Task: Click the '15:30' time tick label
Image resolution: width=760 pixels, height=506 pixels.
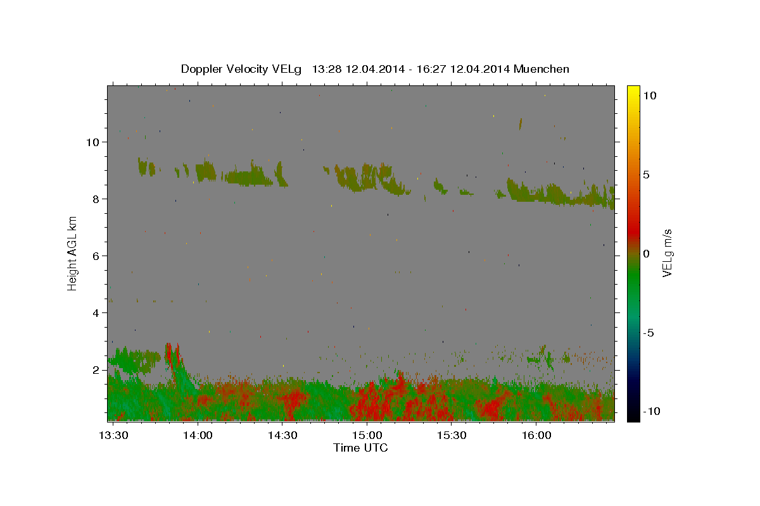Action: point(452,435)
